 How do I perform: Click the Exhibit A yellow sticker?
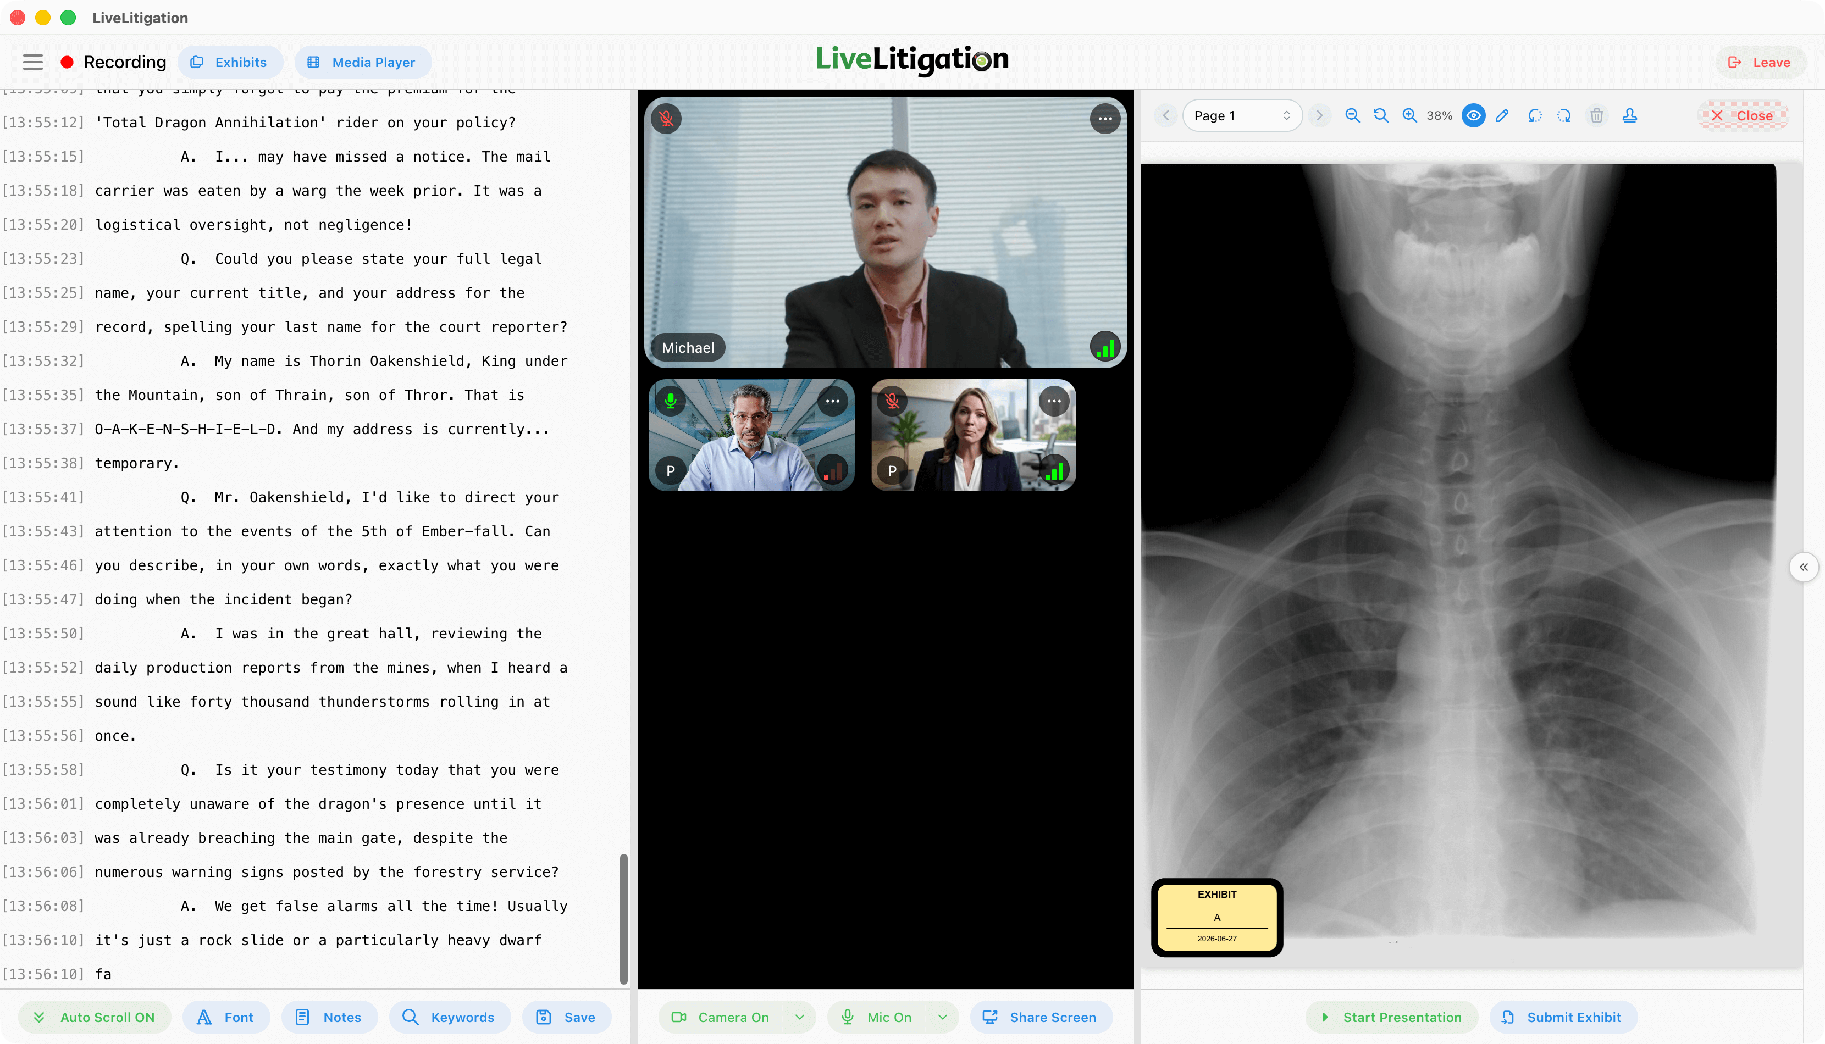click(x=1217, y=917)
